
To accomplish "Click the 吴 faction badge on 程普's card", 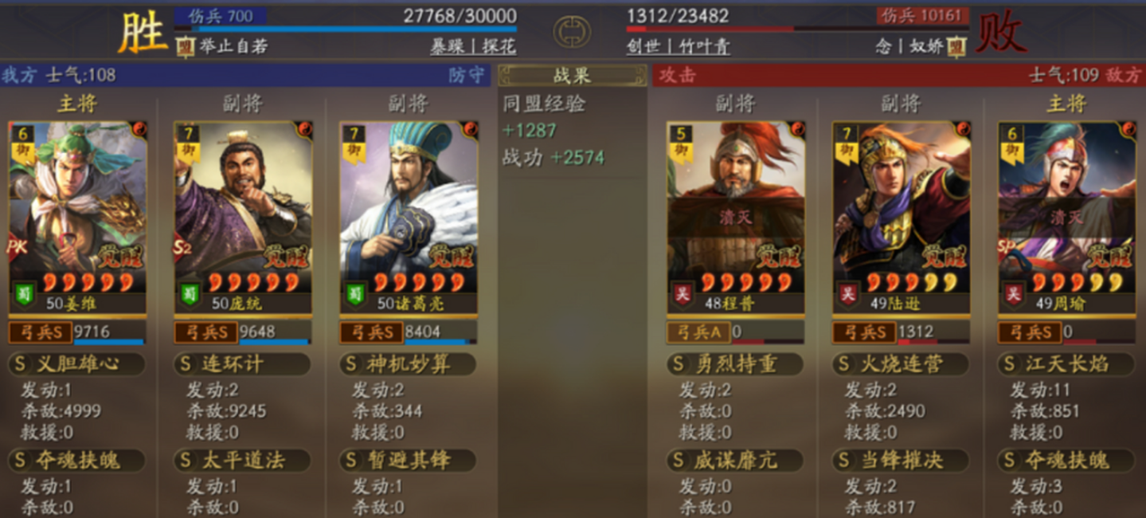I will [682, 293].
